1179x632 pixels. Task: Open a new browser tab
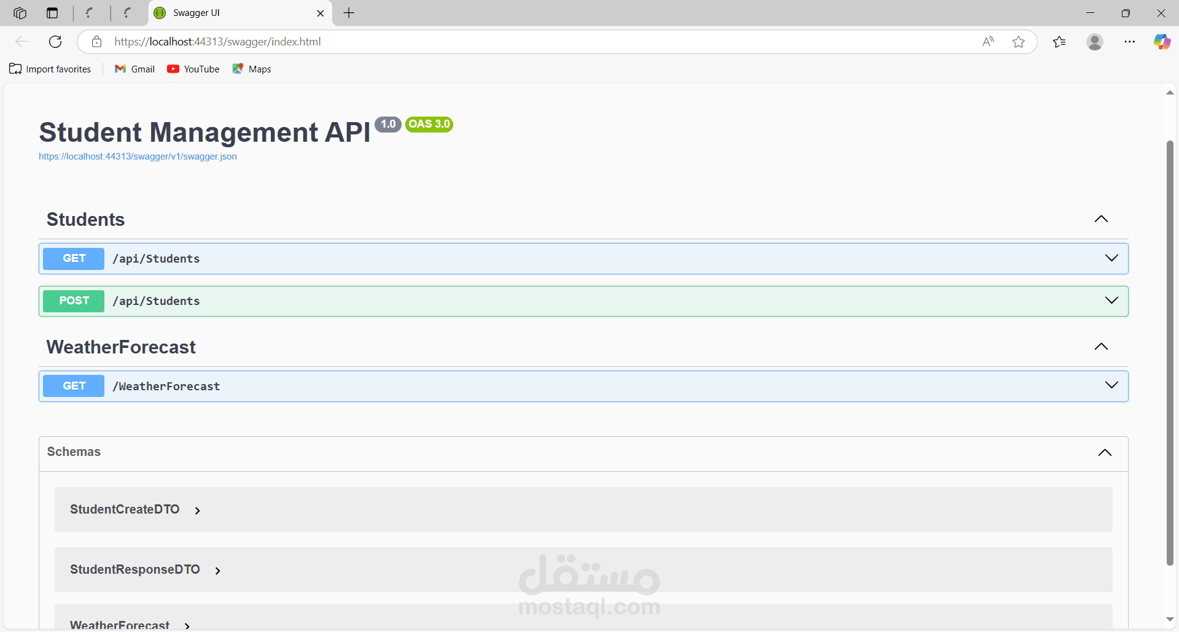tap(349, 13)
